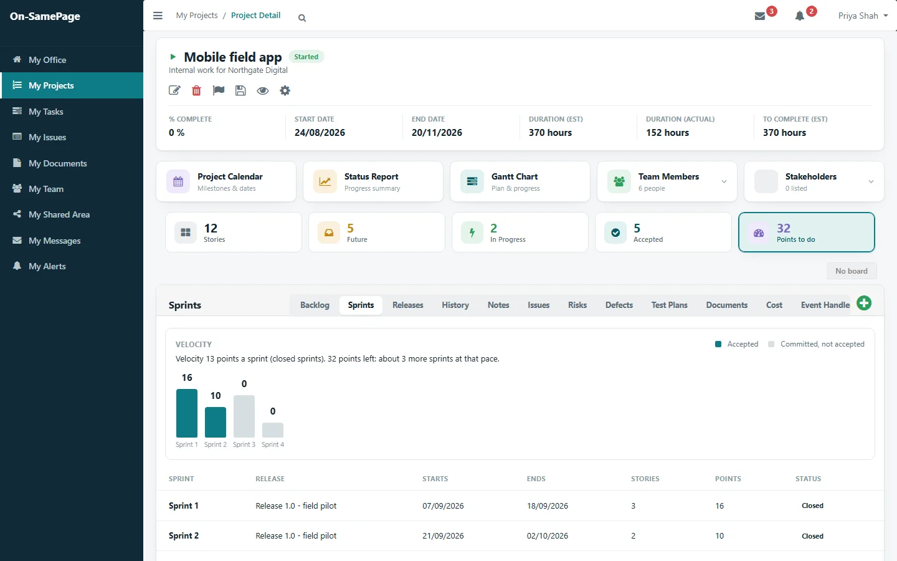Click the flag icon under project title
897x561 pixels.
[x=219, y=90]
